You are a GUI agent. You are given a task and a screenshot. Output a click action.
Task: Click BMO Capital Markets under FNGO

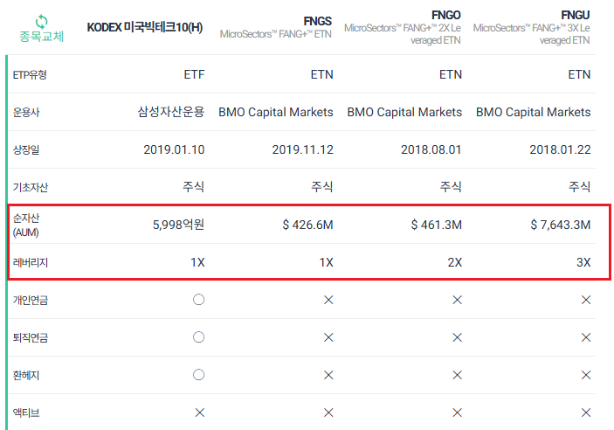(x=404, y=112)
